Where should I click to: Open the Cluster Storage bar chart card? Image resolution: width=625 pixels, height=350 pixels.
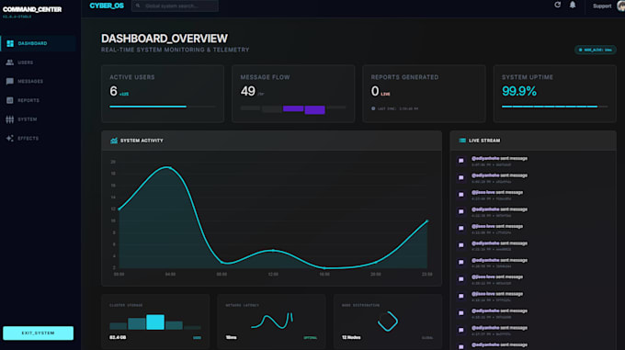(x=155, y=322)
